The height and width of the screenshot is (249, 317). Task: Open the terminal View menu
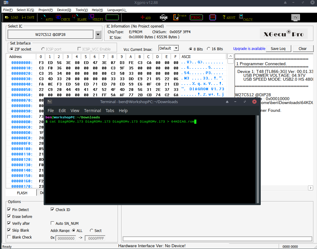pos(75,111)
